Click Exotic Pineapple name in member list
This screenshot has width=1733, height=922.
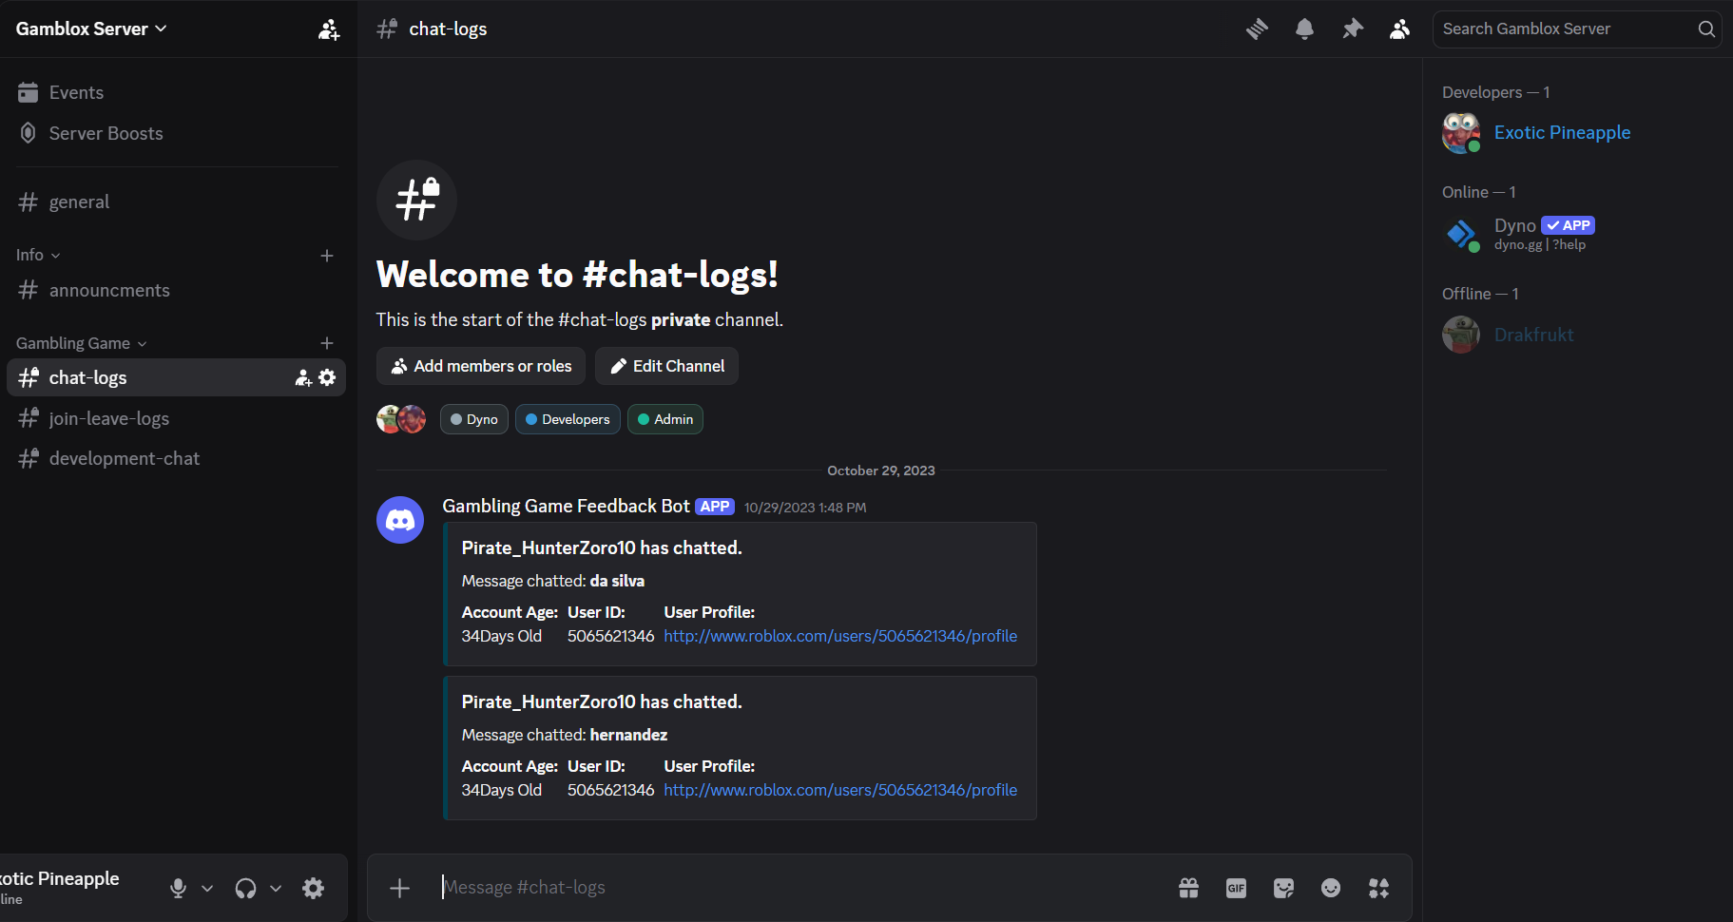(x=1562, y=133)
